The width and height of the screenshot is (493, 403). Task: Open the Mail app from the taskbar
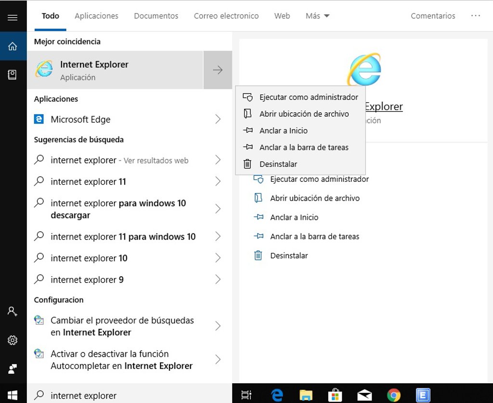pos(364,395)
